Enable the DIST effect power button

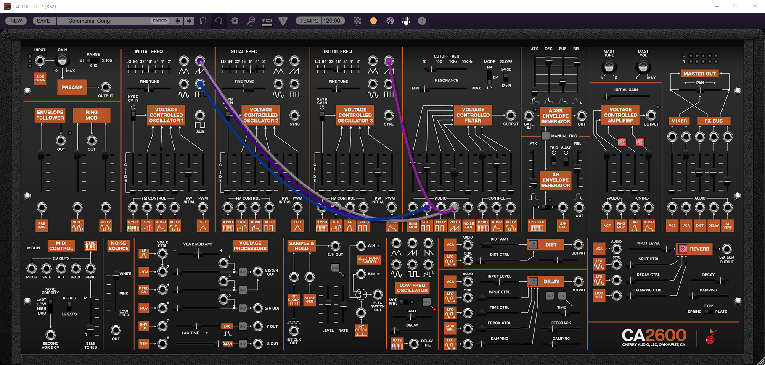coord(533,244)
